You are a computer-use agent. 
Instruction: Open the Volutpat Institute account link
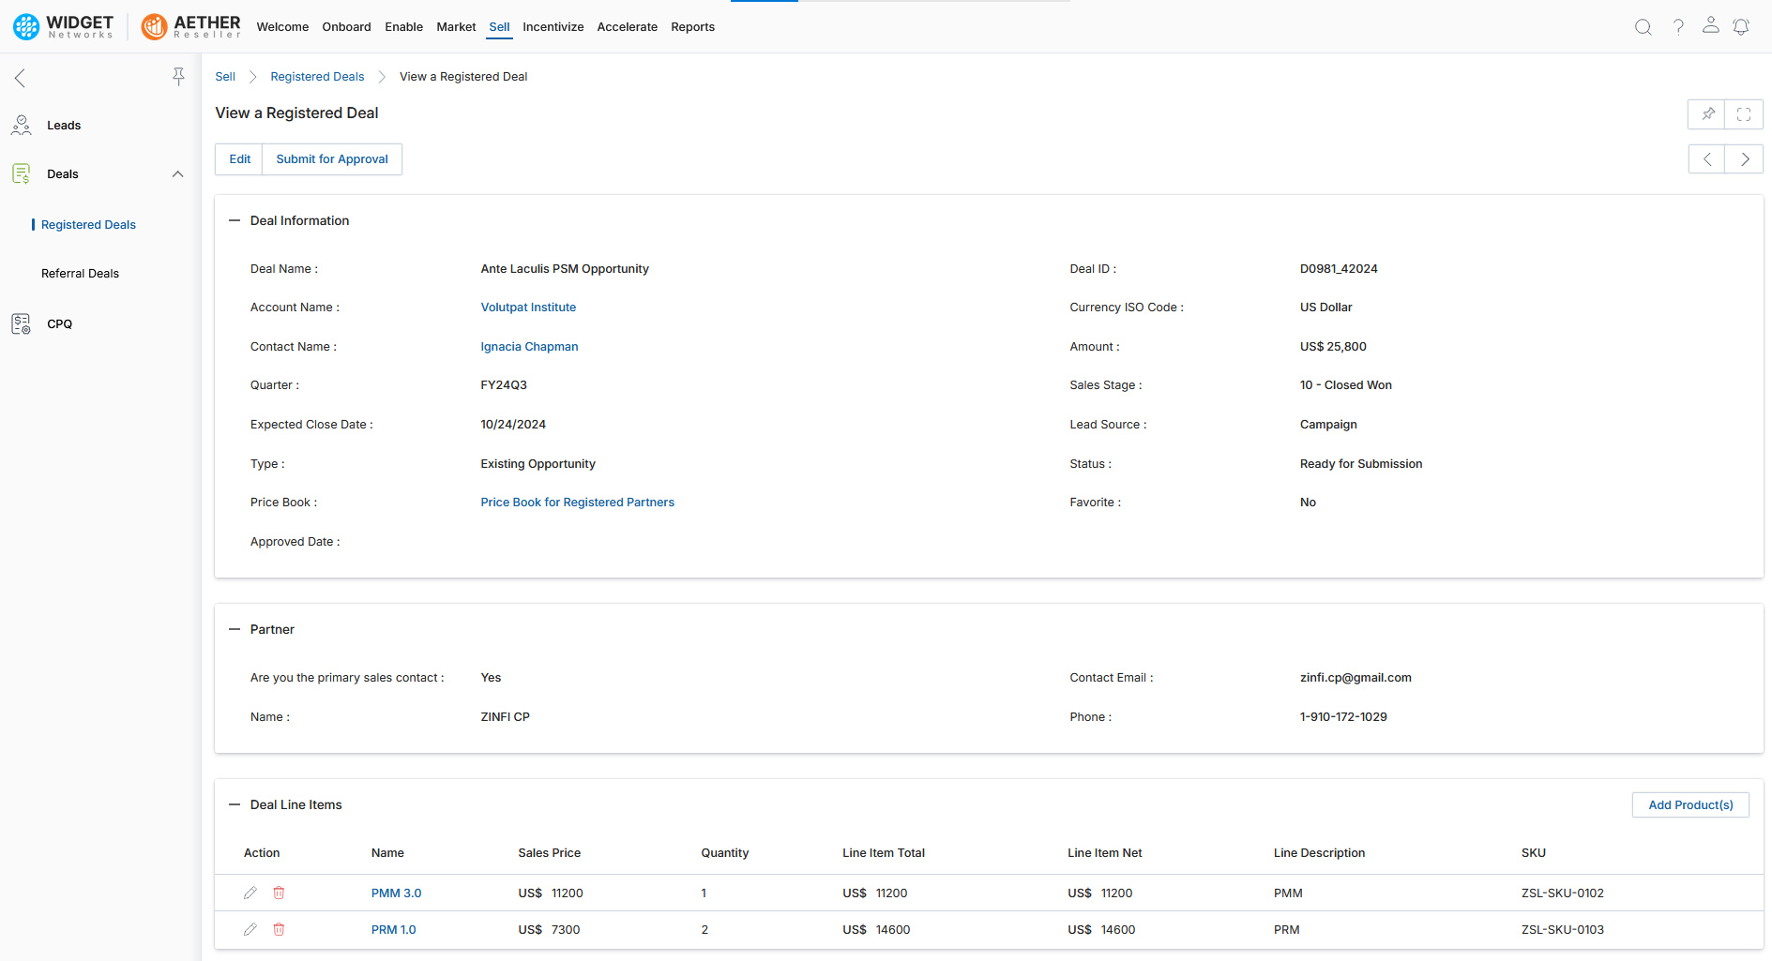[528, 308]
